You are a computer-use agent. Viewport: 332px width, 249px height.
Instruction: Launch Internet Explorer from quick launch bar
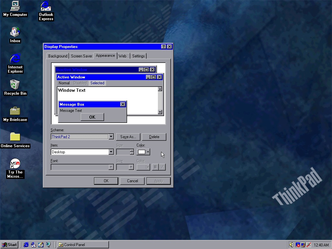click(x=26, y=245)
